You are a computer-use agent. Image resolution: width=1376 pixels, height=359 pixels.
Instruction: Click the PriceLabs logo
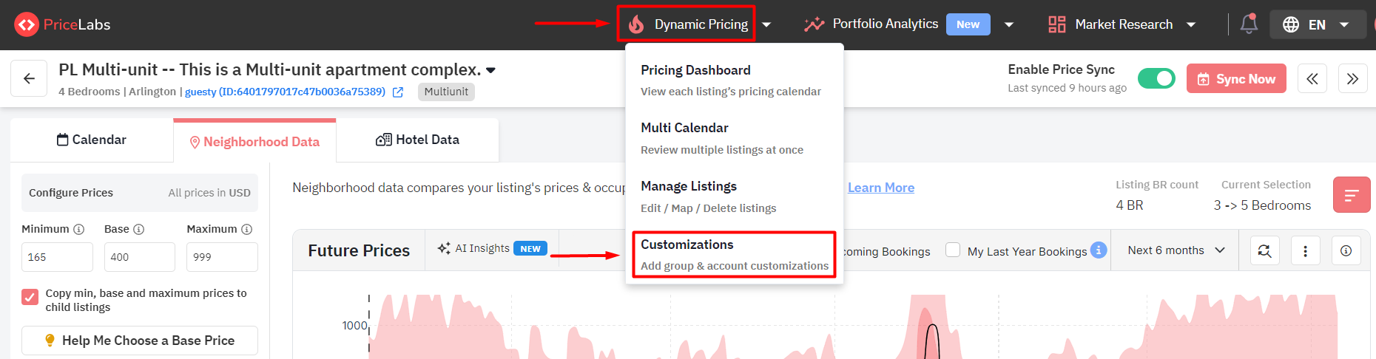click(x=62, y=24)
